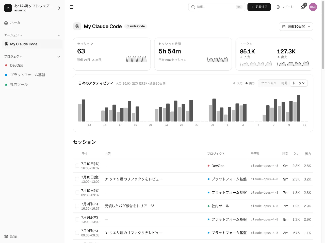Open the inbox notifications icon
This screenshot has width=325, height=243.
coord(303,7)
